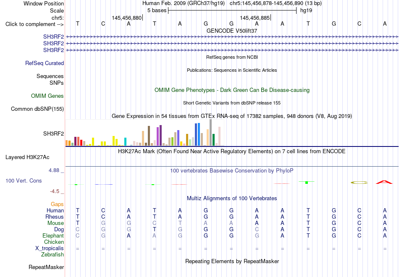This screenshot has width=399, height=277.
Task: Open 100 vertebrates Basewise Conservation by PhyloP title
Action: (232, 171)
